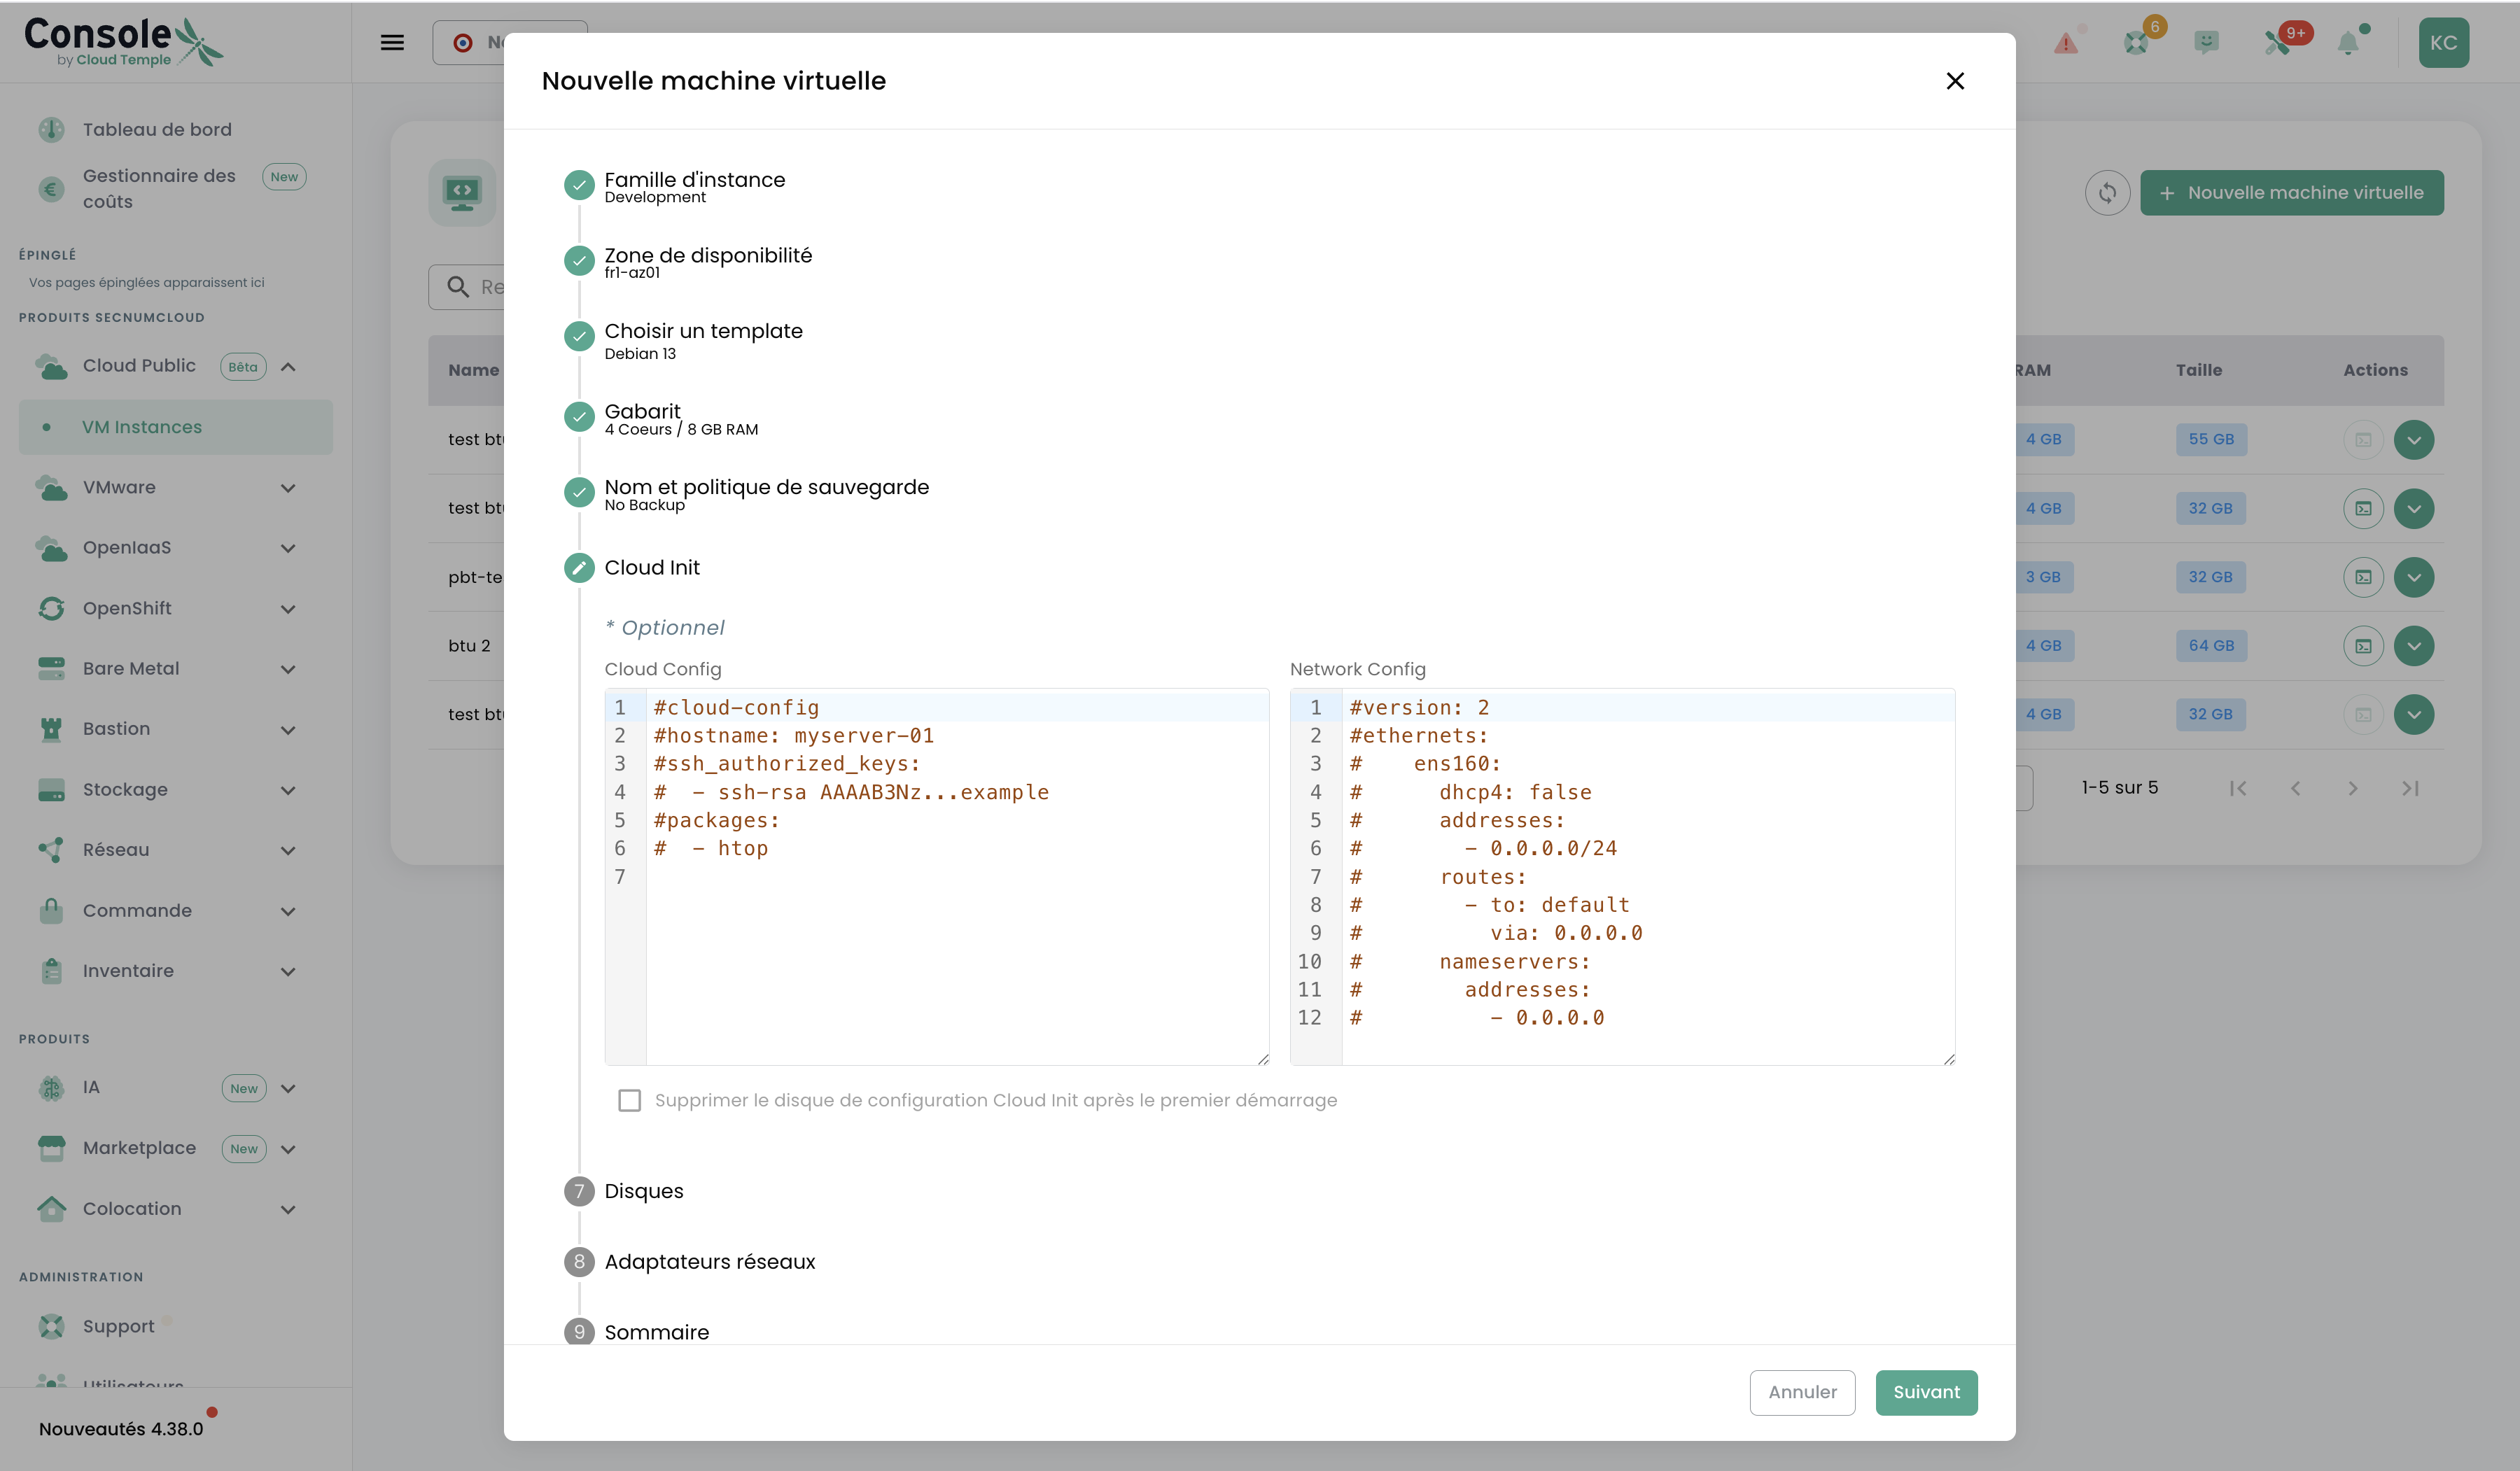Collapse the Cloud Public section
The width and height of the screenshot is (2520, 1471).
click(288, 366)
